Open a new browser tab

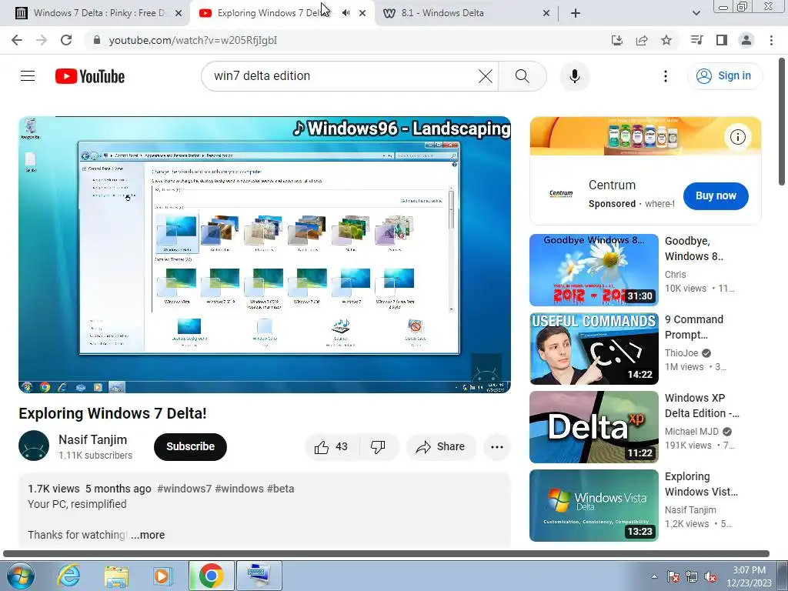pos(576,13)
